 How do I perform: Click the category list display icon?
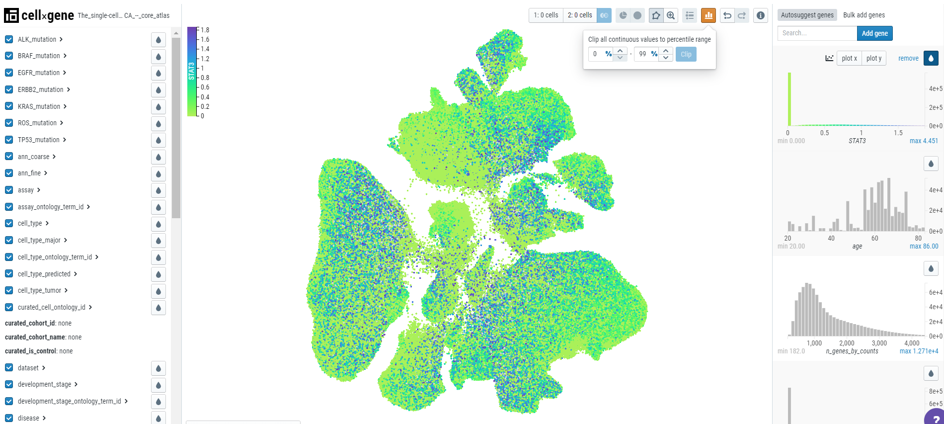point(690,15)
